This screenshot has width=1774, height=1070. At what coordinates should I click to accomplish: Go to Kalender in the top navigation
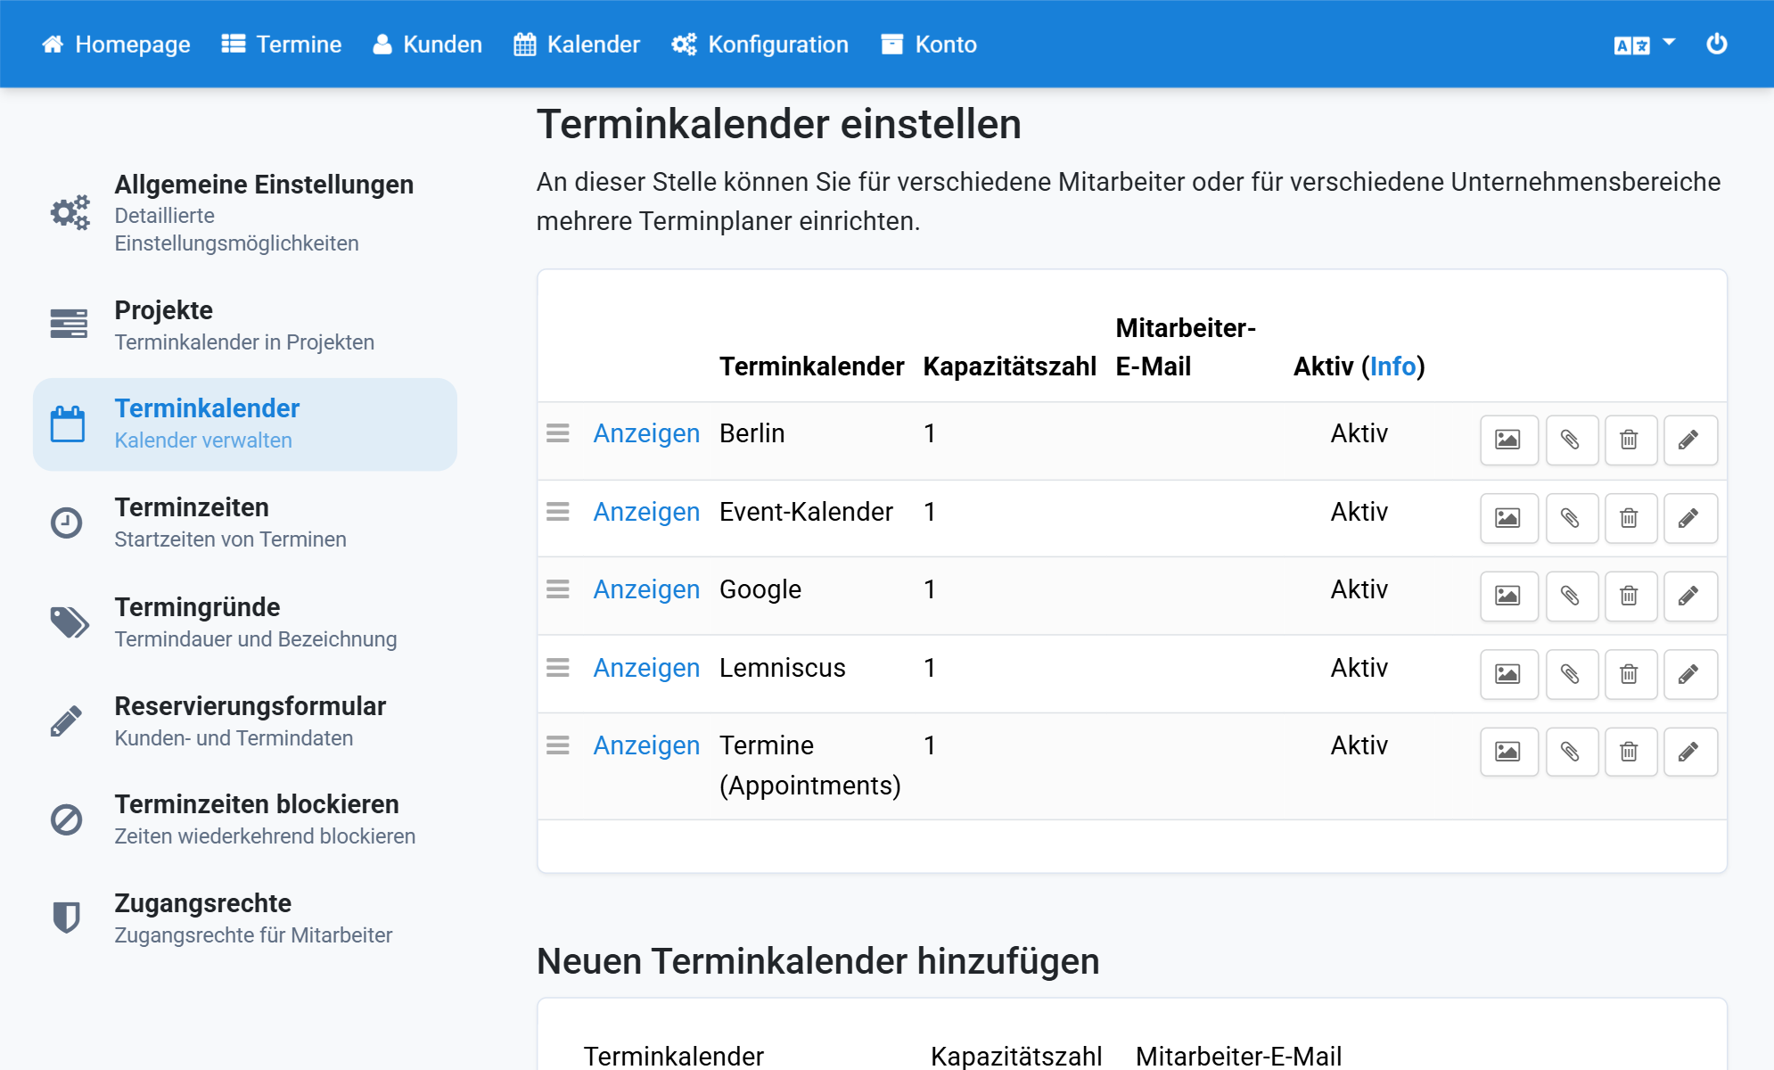pyautogui.click(x=577, y=45)
